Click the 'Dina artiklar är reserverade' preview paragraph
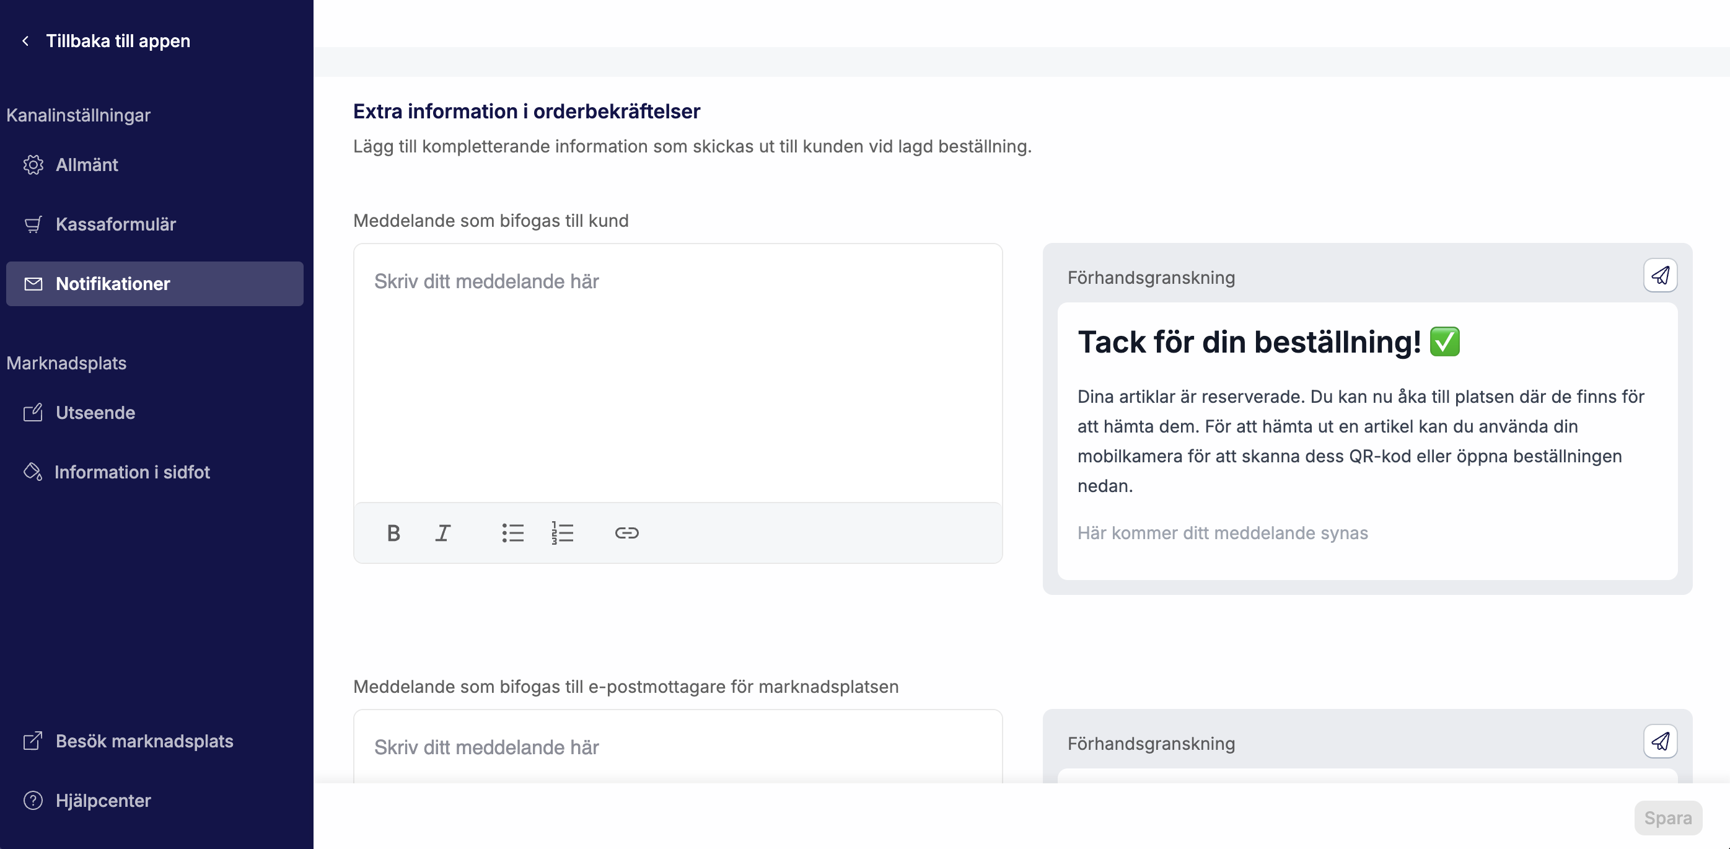Screen dimensions: 1730x849 click(1361, 441)
